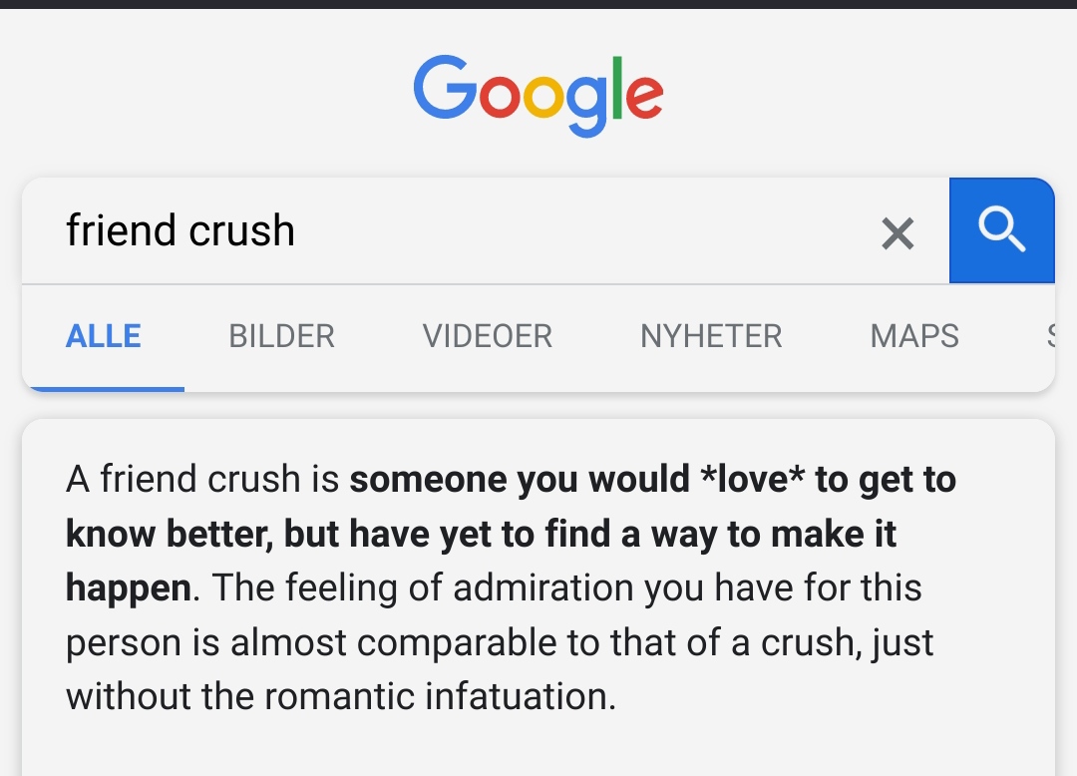Go to the NYHETER tab
Viewport: 1077px width, 776px height.
(711, 336)
